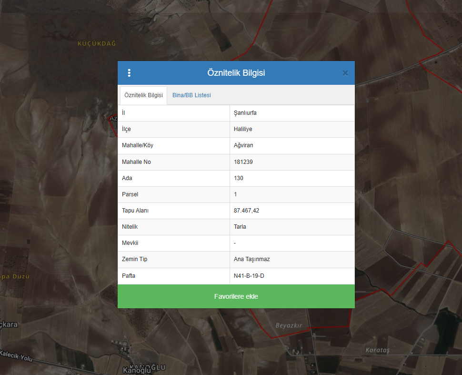Click the Şanlıurfa value in İl row
The height and width of the screenshot is (375, 462).
[245, 113]
